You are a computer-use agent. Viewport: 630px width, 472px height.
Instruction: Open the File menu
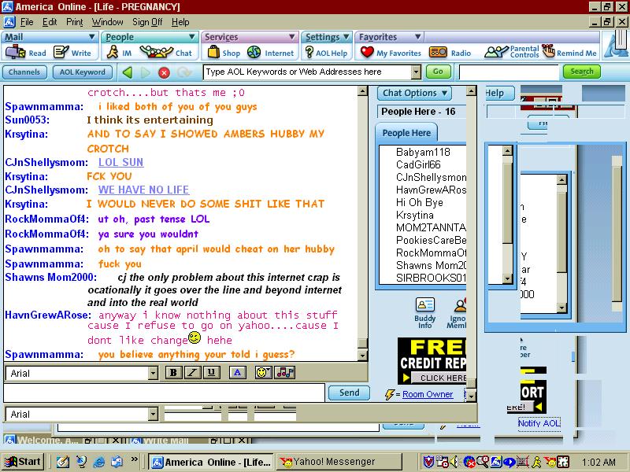pos(27,22)
